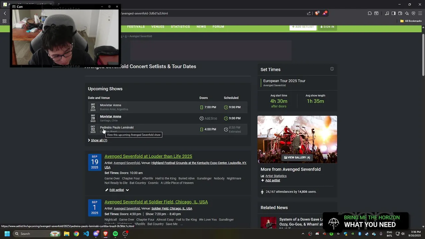Screen dimensions: 425x239
Task: Click the System of a Down news thumbnail
Action: point(268,223)
